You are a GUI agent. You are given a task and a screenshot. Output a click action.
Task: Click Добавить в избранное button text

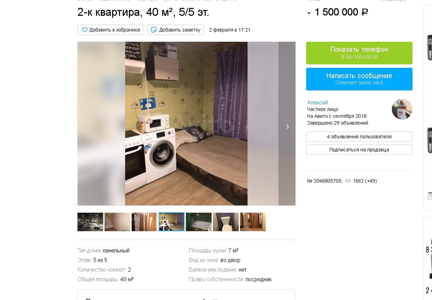pos(115,30)
